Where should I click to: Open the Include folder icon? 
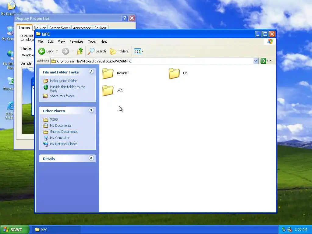coord(108,73)
